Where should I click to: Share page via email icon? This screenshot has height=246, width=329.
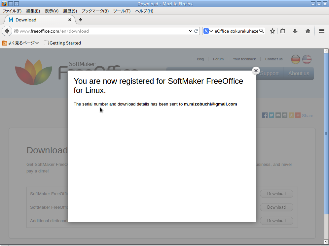(278, 115)
